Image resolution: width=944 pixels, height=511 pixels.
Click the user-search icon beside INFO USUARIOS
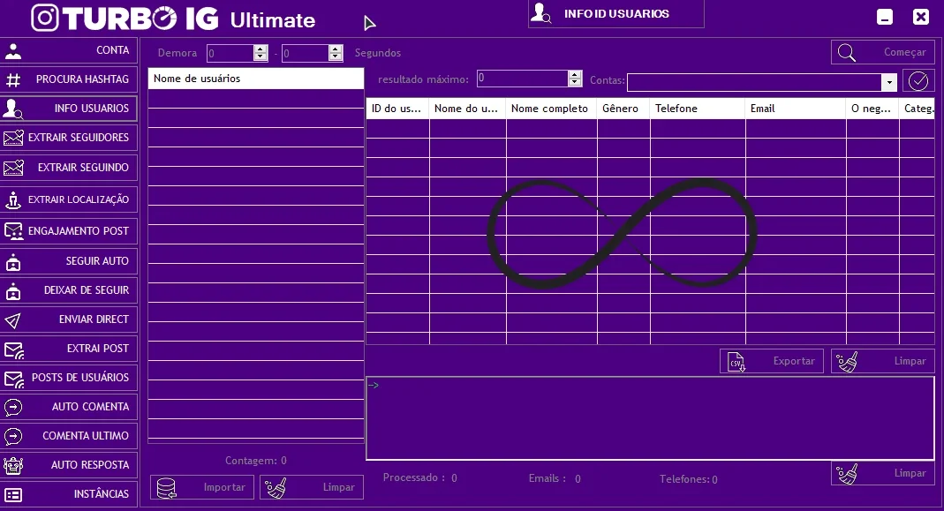point(12,109)
